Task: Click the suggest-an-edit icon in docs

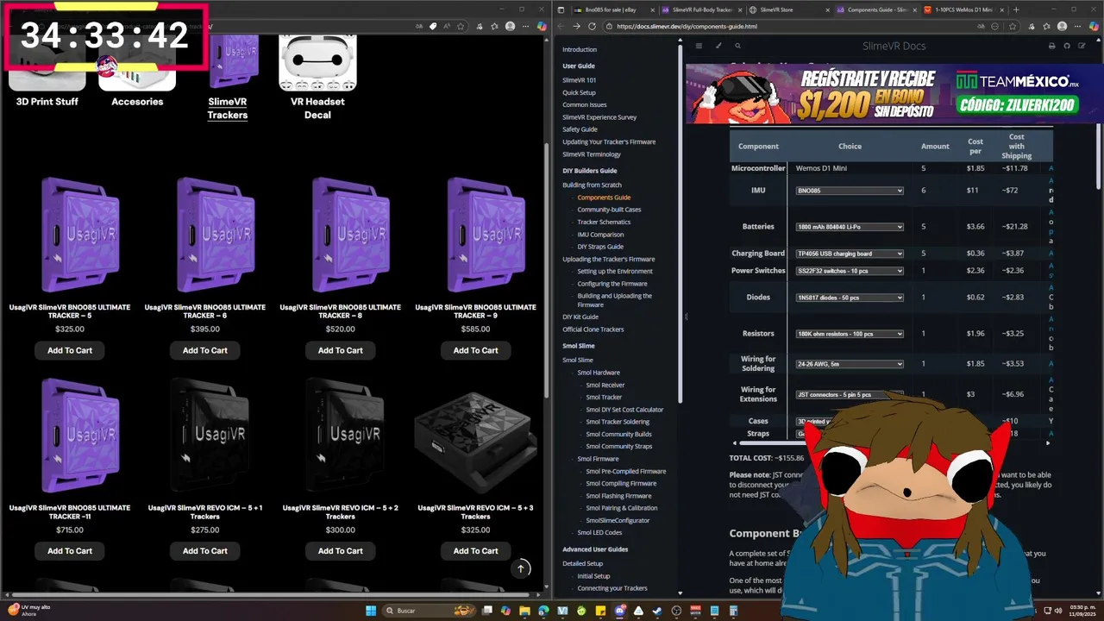Action: [x=1082, y=46]
